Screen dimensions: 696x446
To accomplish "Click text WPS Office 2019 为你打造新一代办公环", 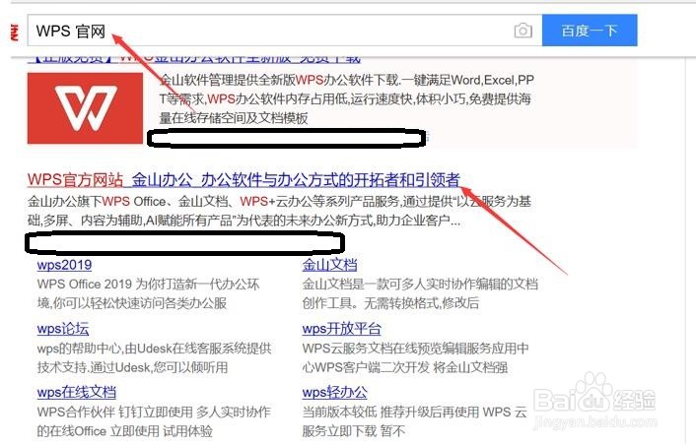I will tap(148, 284).
